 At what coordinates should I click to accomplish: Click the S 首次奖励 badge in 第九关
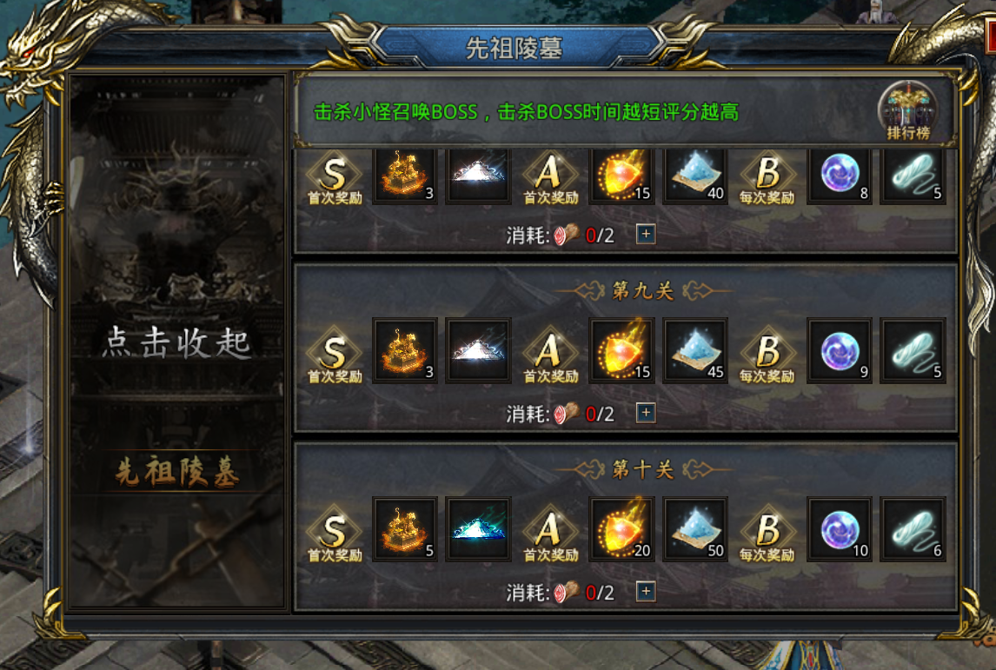pyautogui.click(x=334, y=355)
